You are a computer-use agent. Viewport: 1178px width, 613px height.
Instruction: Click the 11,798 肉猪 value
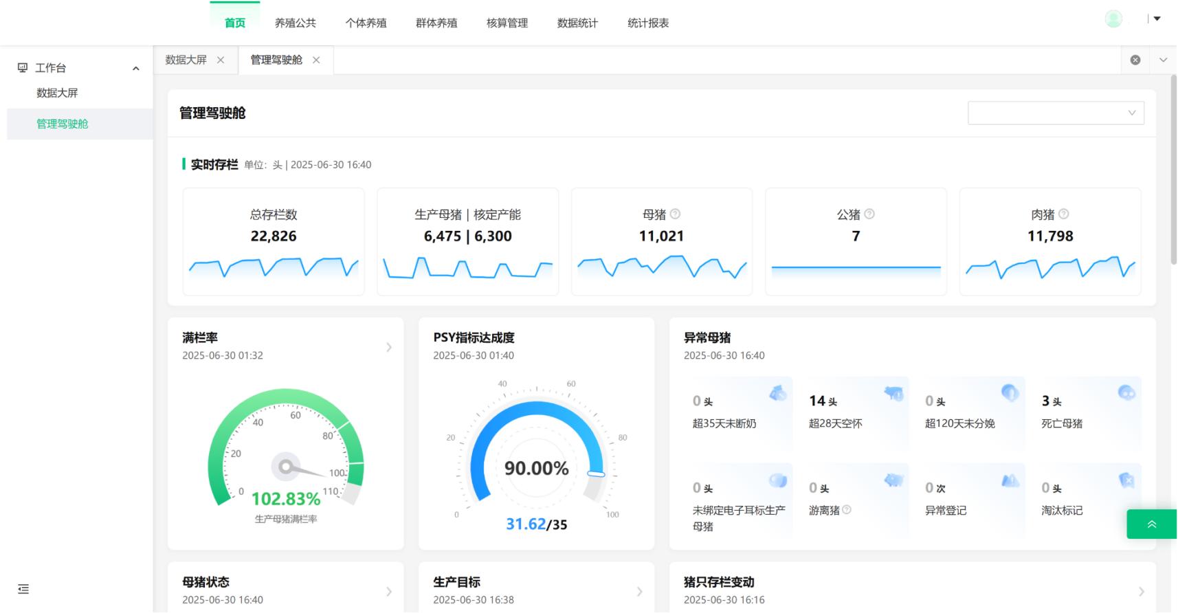[1050, 236]
